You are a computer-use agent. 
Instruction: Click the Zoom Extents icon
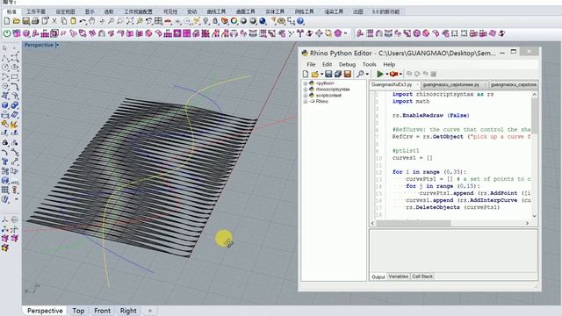(130, 21)
